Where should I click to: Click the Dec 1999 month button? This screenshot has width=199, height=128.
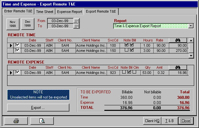coord(28,24)
